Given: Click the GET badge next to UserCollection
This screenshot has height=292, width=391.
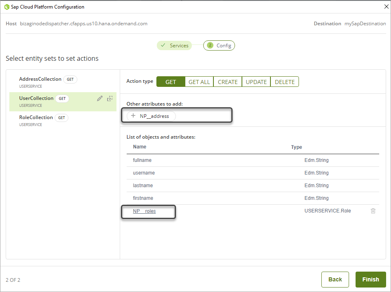Looking at the screenshot, I should point(62,99).
